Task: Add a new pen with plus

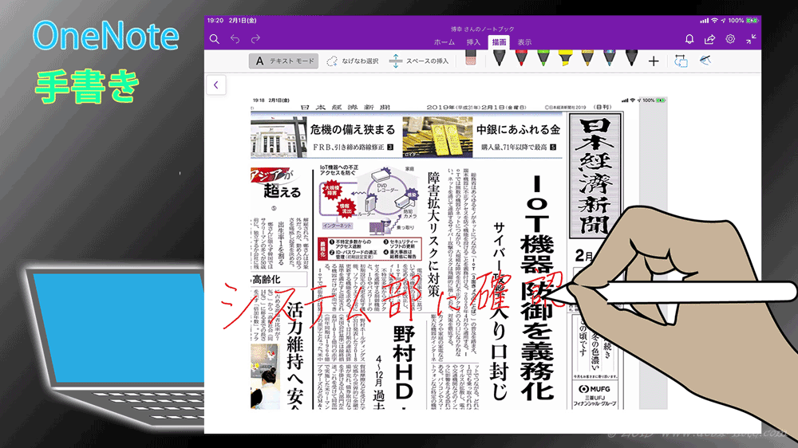Action: point(654,61)
